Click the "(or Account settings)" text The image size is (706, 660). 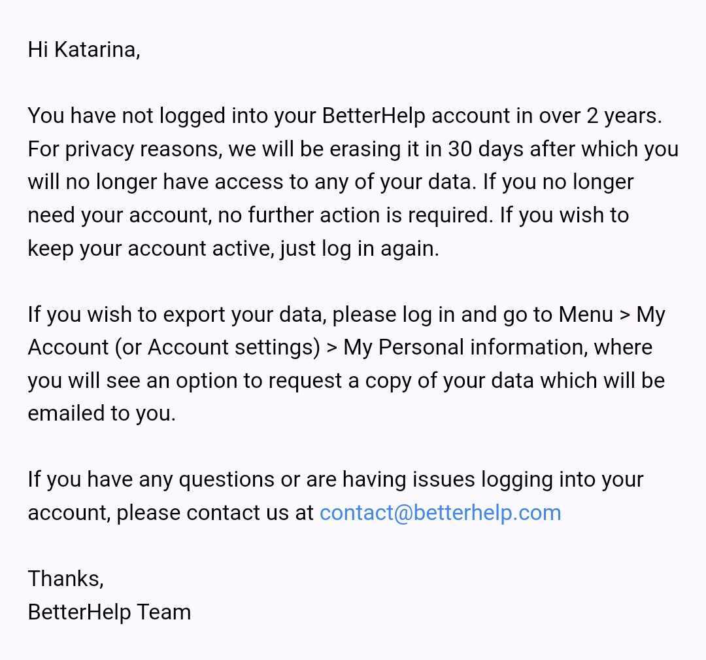coord(217,347)
